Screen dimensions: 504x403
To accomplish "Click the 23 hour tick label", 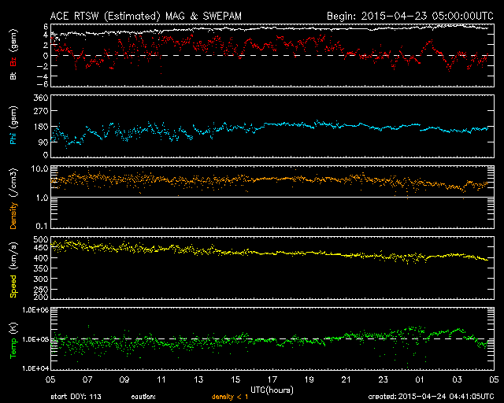I will [382, 379].
